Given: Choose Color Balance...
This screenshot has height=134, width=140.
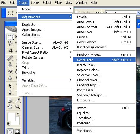Looking at the screenshot, I should (104, 42).
